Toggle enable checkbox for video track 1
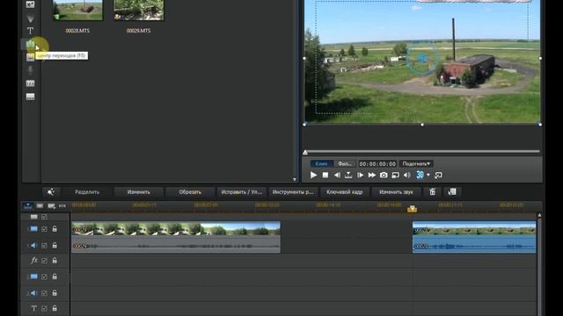 44,229
